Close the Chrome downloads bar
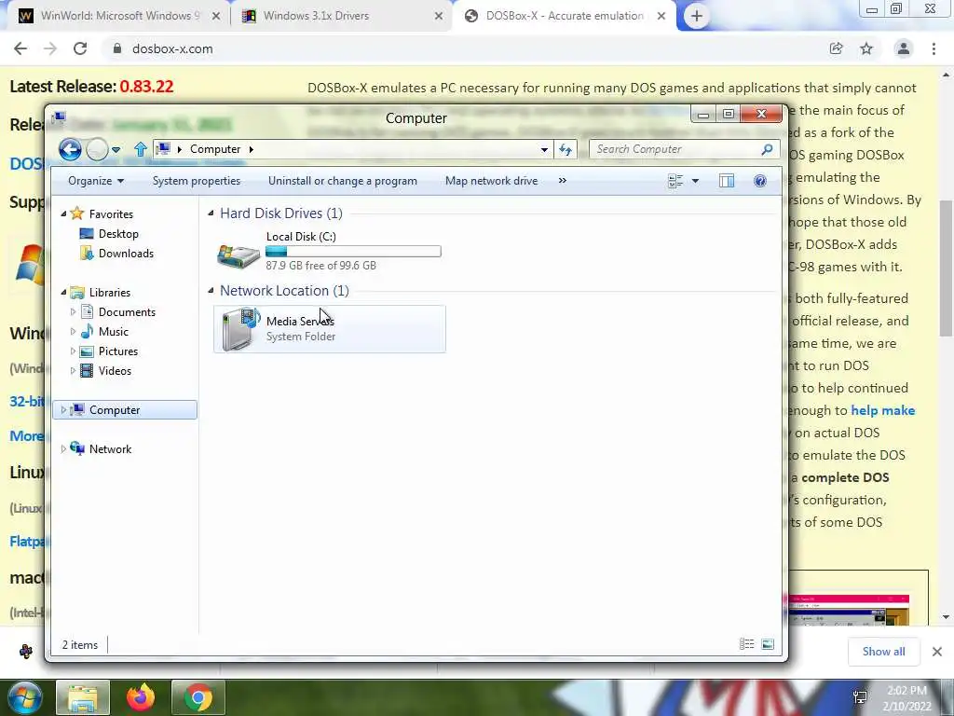 pyautogui.click(x=937, y=652)
